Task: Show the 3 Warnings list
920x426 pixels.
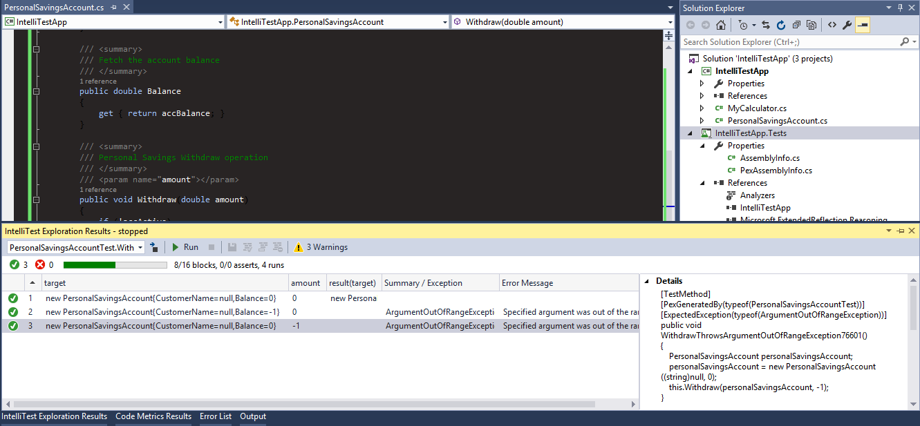Action: pyautogui.click(x=321, y=247)
